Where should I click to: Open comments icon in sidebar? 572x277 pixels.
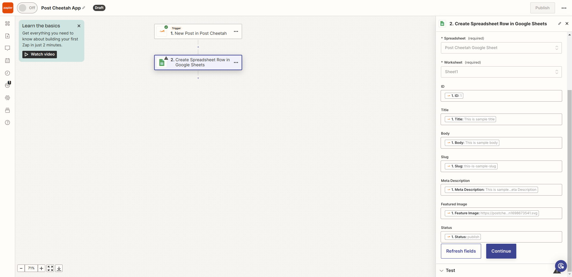(x=7, y=48)
